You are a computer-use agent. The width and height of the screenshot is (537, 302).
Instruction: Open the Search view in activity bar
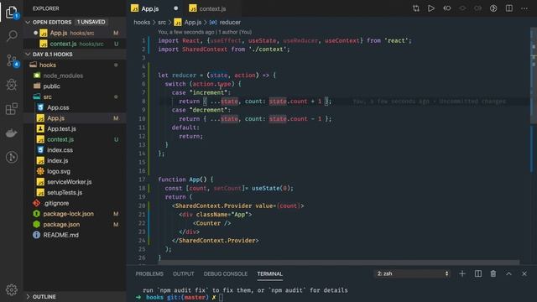tap(12, 35)
